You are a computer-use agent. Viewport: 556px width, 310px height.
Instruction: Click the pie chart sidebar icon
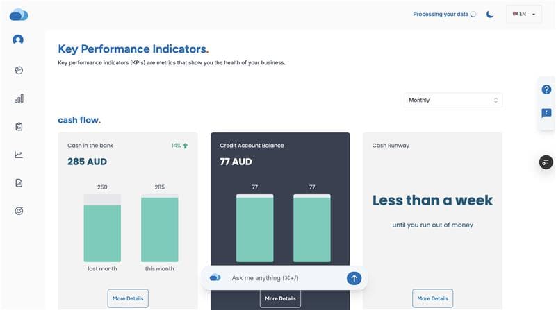19,70
